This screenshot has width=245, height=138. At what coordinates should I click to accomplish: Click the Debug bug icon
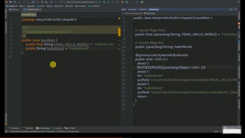(x=104, y=2)
